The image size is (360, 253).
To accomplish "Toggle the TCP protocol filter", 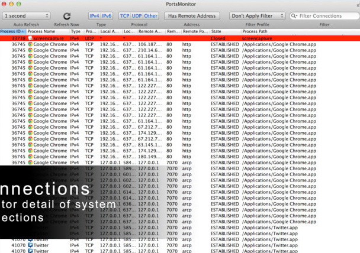I will pos(125,16).
